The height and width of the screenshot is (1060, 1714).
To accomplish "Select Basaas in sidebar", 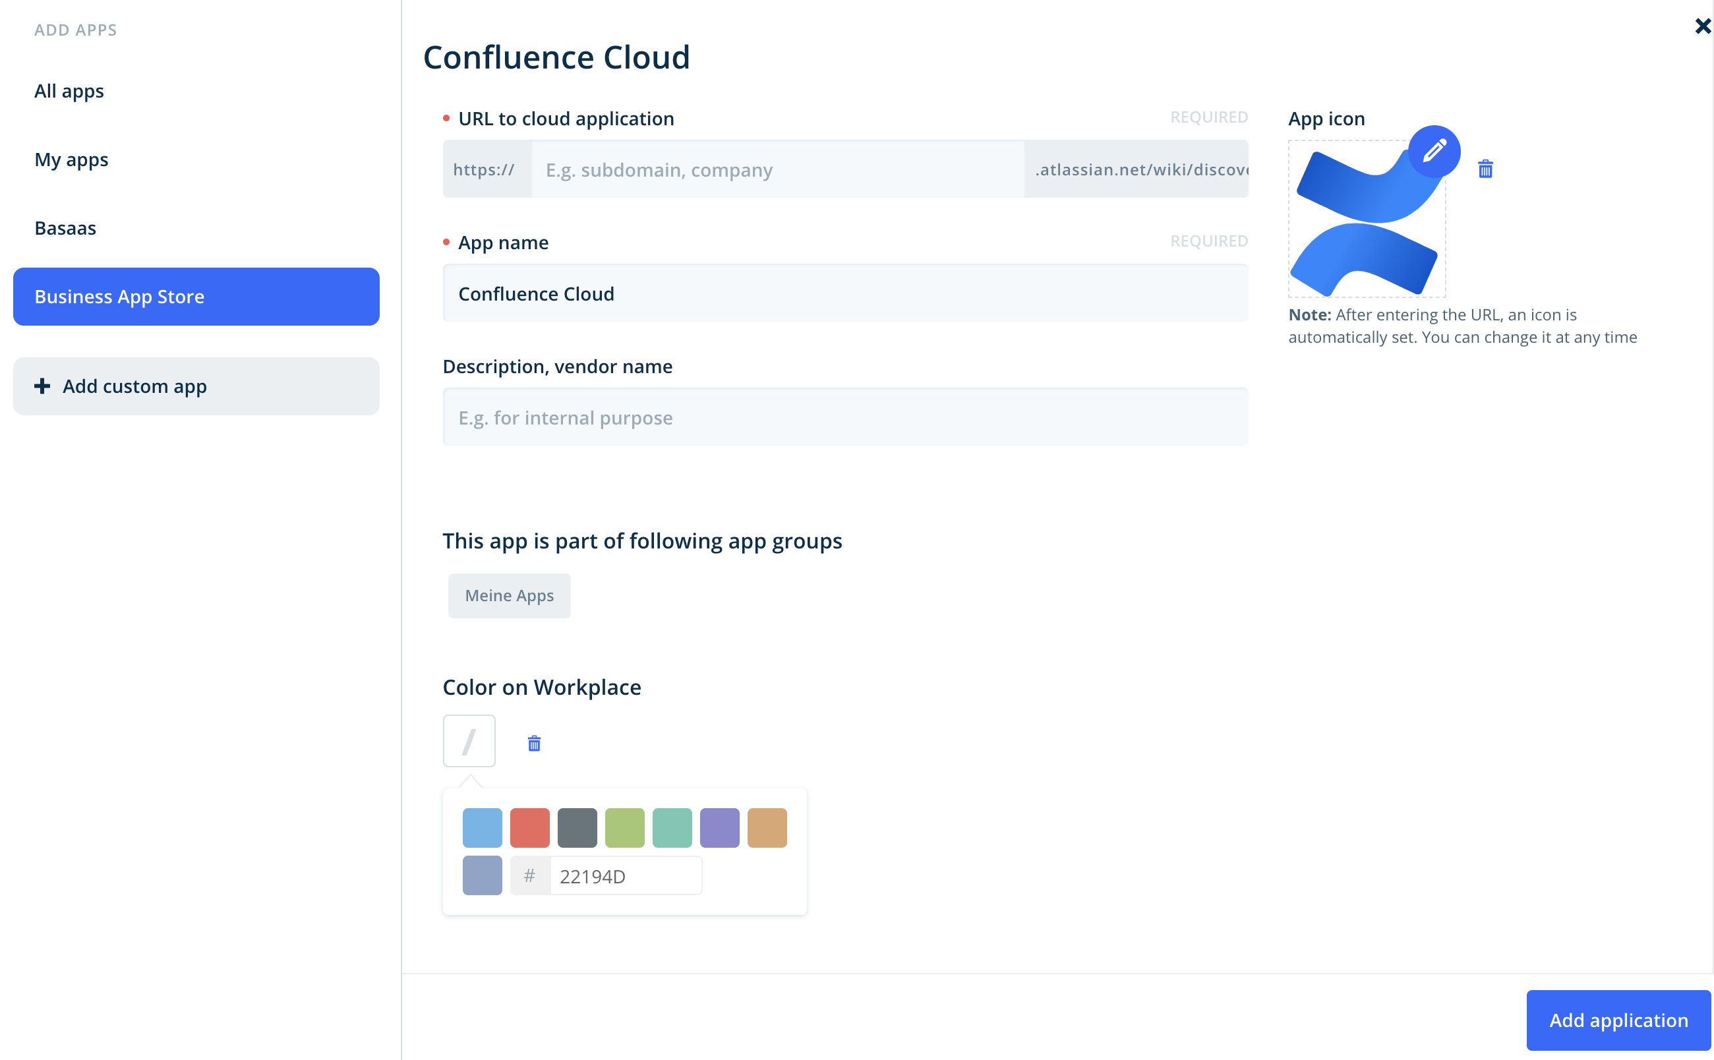I will 65,228.
